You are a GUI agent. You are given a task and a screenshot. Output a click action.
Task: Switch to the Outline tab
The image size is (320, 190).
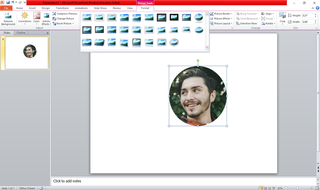pos(21,33)
